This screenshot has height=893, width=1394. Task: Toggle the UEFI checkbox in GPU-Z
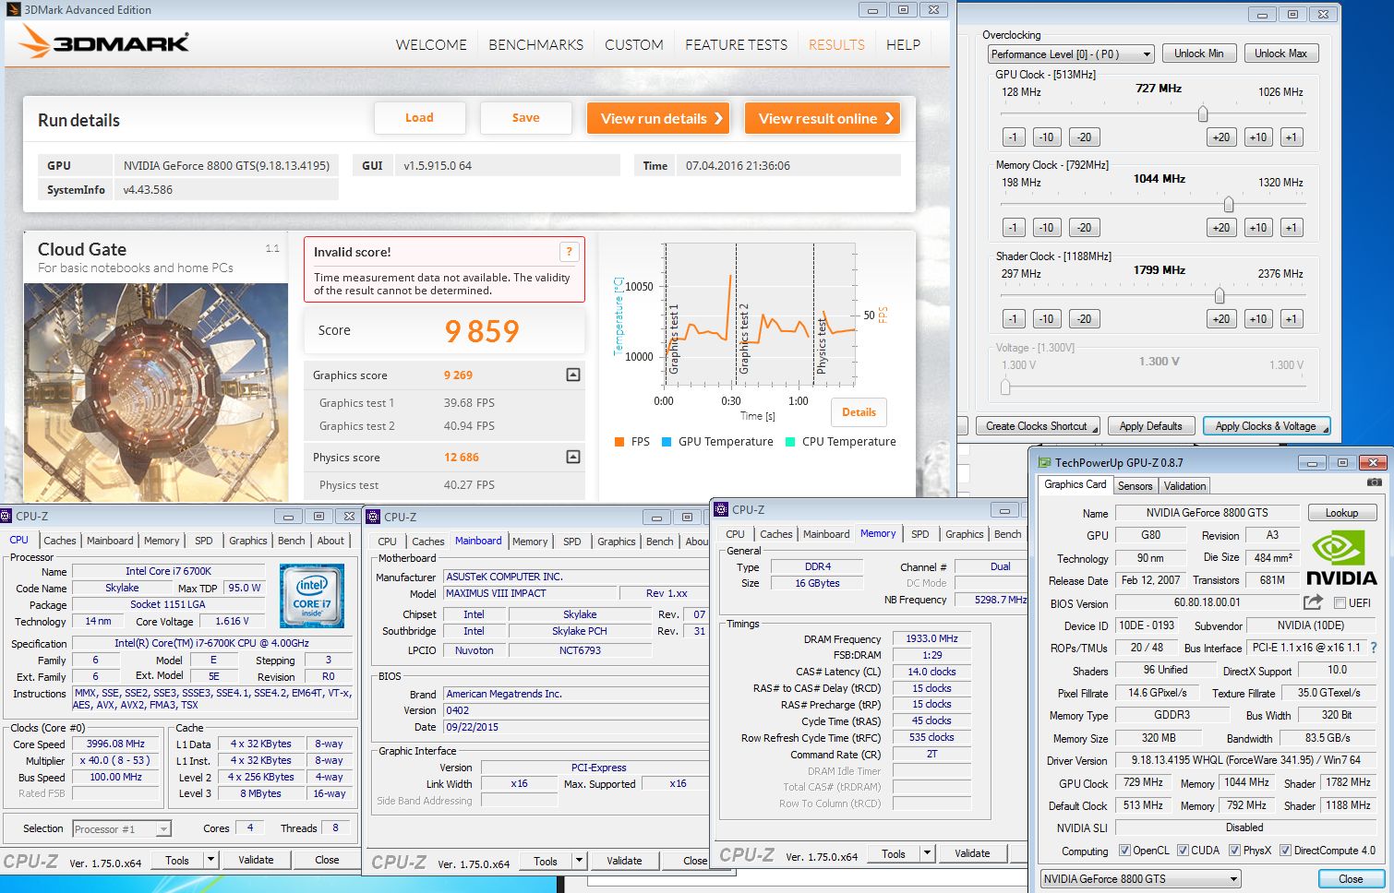click(x=1340, y=602)
